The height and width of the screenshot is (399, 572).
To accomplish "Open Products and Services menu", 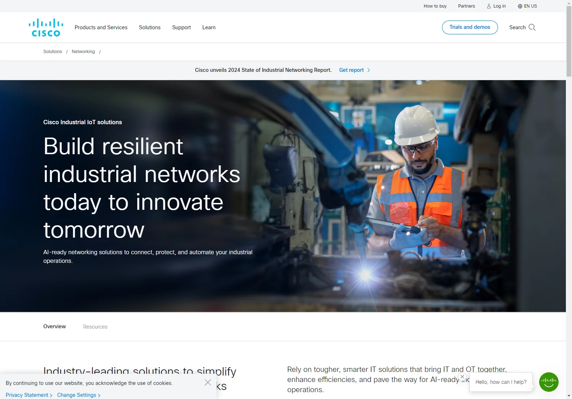I will click(101, 27).
